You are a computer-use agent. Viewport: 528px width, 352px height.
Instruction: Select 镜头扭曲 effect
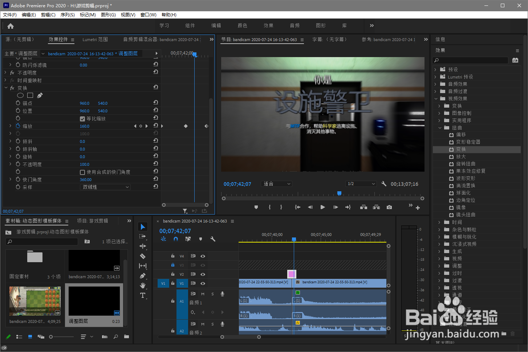[466, 215]
